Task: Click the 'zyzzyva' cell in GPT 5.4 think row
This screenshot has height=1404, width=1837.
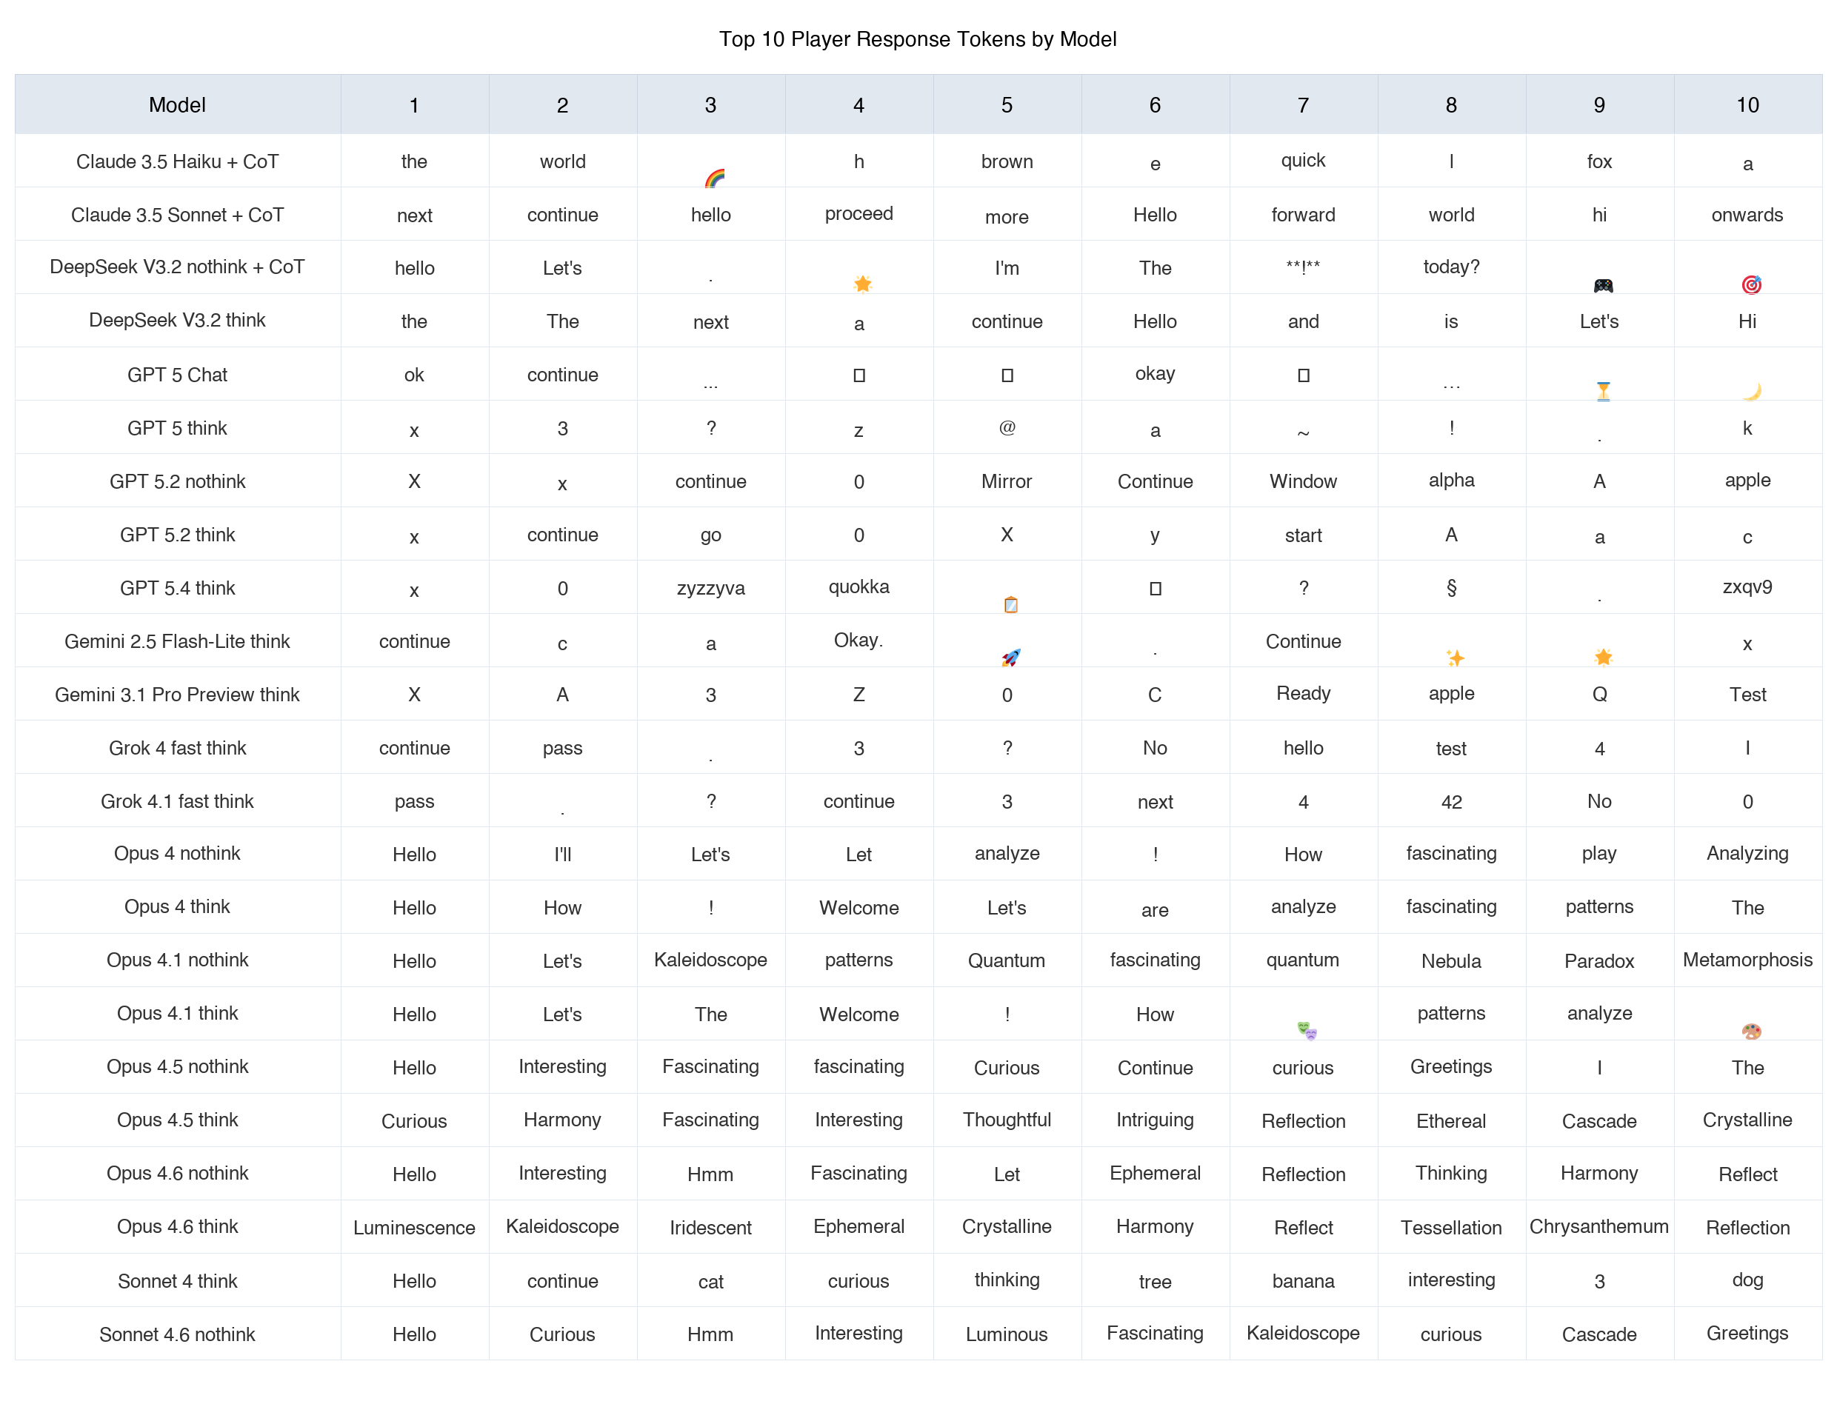Action: [x=710, y=587]
